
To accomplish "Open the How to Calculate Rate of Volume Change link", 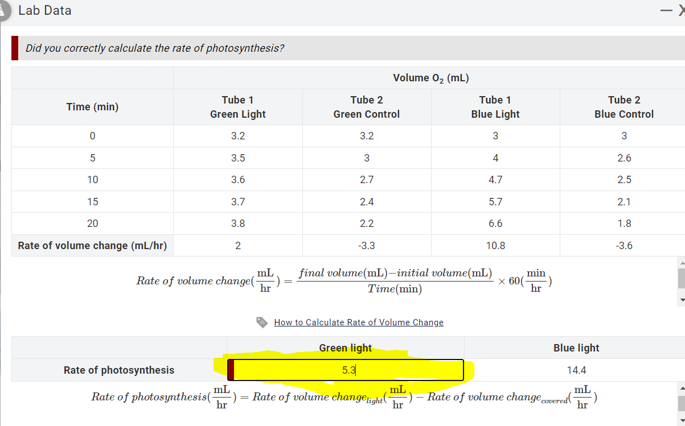I will pos(359,322).
